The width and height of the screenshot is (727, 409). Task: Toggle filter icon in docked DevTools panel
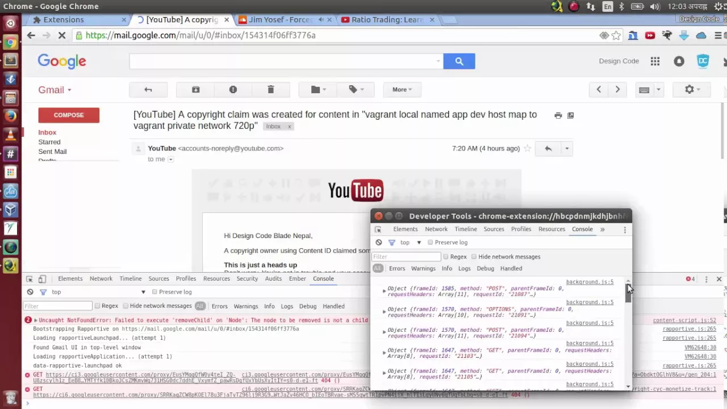[x=43, y=292]
